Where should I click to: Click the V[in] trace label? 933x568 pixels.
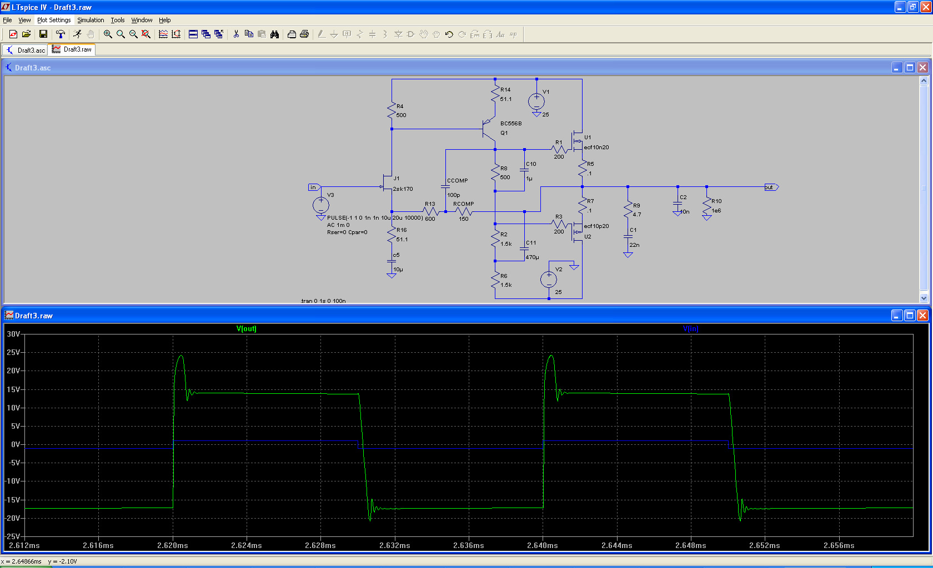pos(691,329)
